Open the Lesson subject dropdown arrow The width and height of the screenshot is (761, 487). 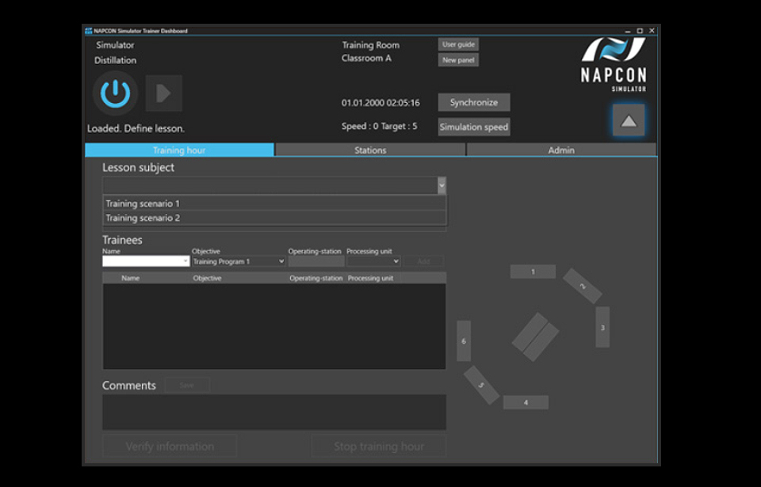tap(442, 185)
